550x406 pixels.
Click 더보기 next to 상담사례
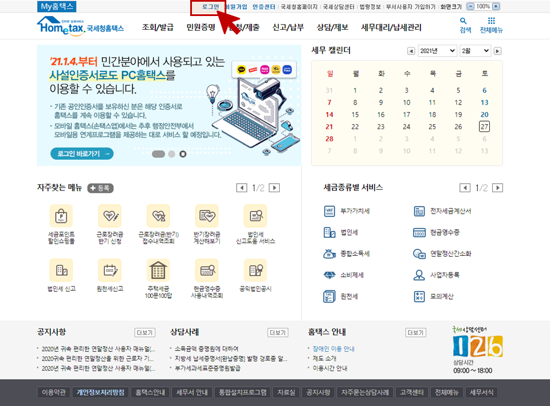[x=278, y=332]
